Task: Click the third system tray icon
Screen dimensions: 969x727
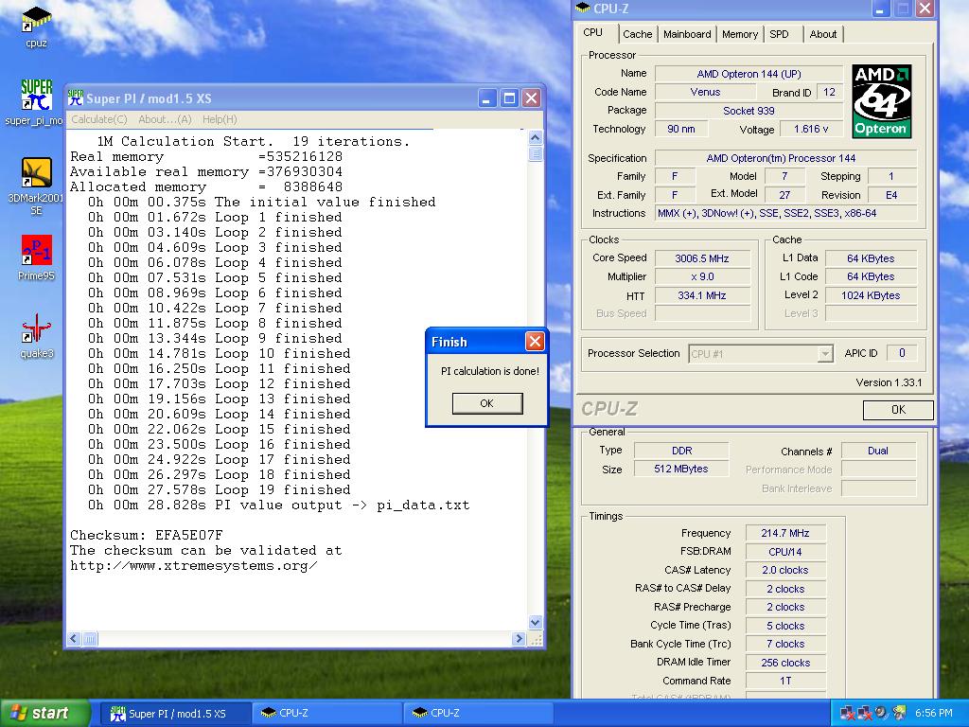Action: click(881, 713)
